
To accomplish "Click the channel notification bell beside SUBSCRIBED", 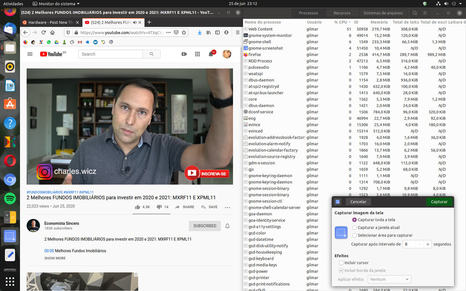I will [228, 226].
